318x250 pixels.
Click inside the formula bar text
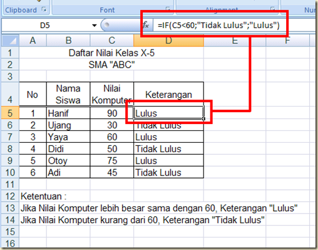[x=218, y=26]
